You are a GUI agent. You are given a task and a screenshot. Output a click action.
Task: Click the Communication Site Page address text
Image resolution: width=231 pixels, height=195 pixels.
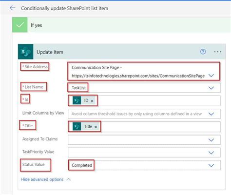click(138, 72)
